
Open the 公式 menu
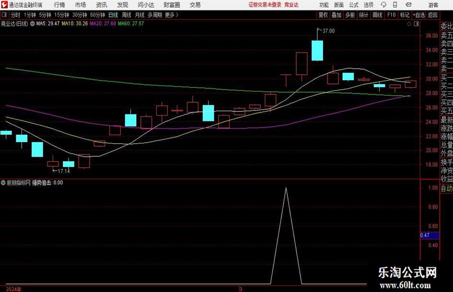tap(353, 5)
